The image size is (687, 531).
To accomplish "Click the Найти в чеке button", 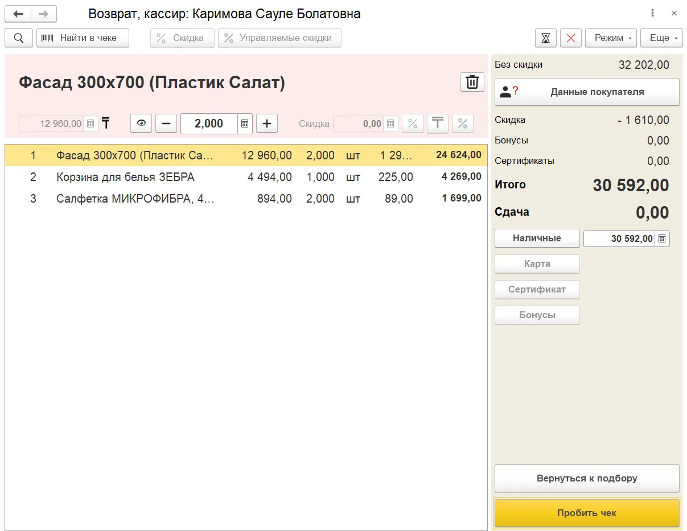I will click(83, 38).
